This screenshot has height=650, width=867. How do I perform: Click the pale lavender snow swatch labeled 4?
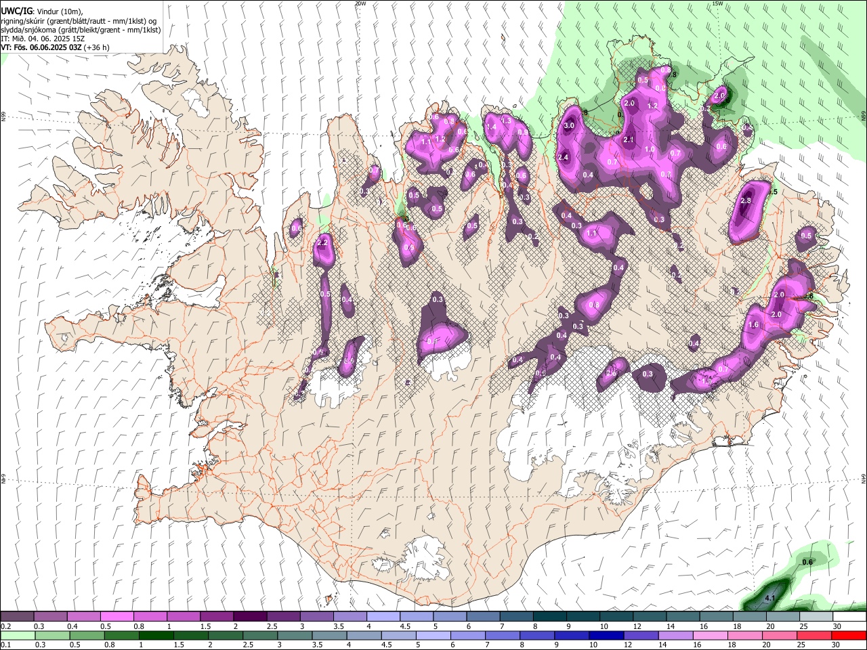[383, 617]
